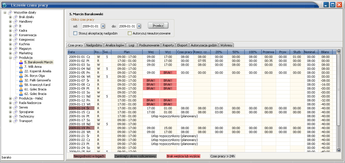This screenshot has height=163, width=345.
Task: Click the table's vertical scrollbar down arrow
Action: click(338, 150)
